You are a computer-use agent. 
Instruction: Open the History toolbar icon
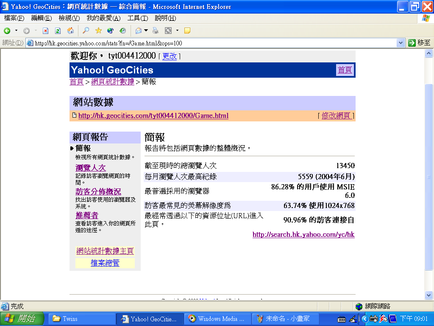click(122, 31)
